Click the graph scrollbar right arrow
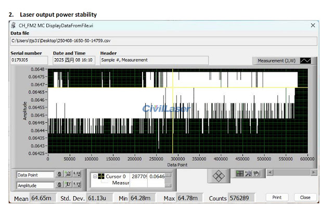 314,172
